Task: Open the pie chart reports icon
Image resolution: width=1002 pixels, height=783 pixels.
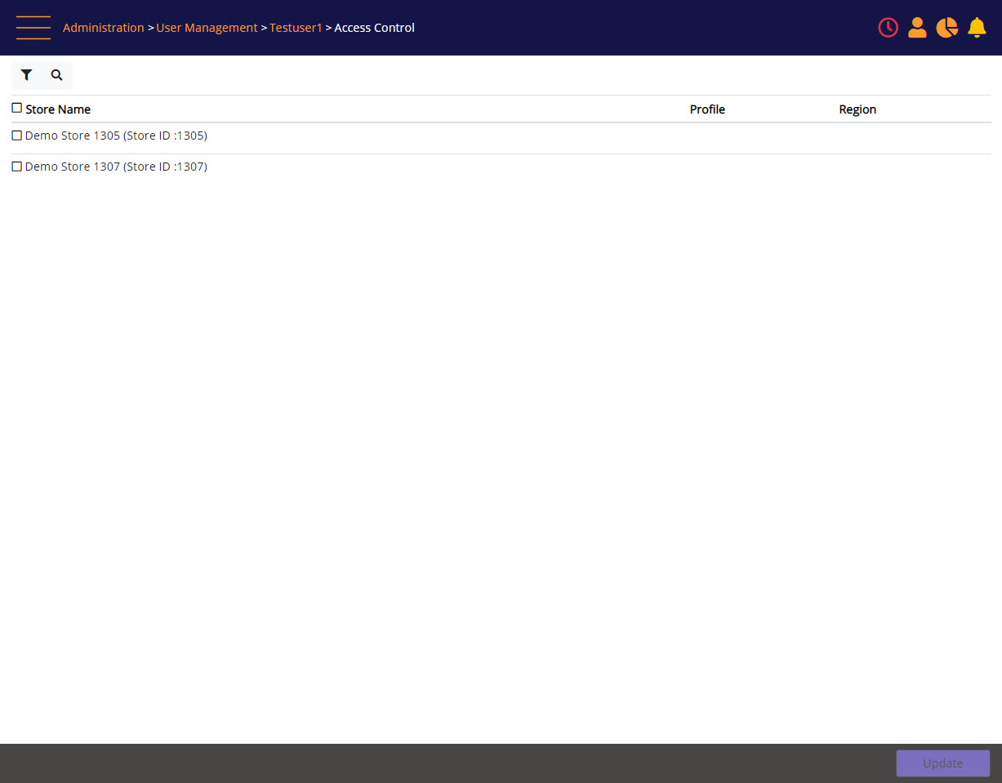Action: click(x=947, y=28)
